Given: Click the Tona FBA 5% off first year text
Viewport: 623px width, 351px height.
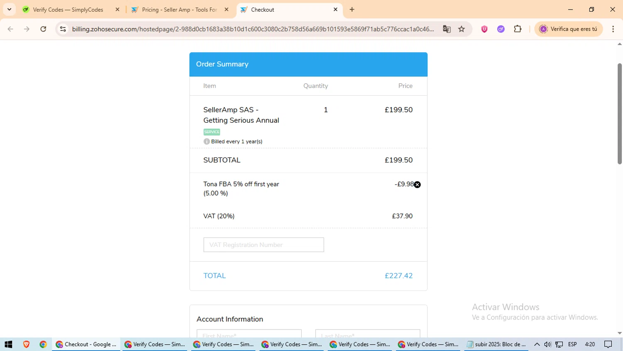Looking at the screenshot, I should [241, 184].
